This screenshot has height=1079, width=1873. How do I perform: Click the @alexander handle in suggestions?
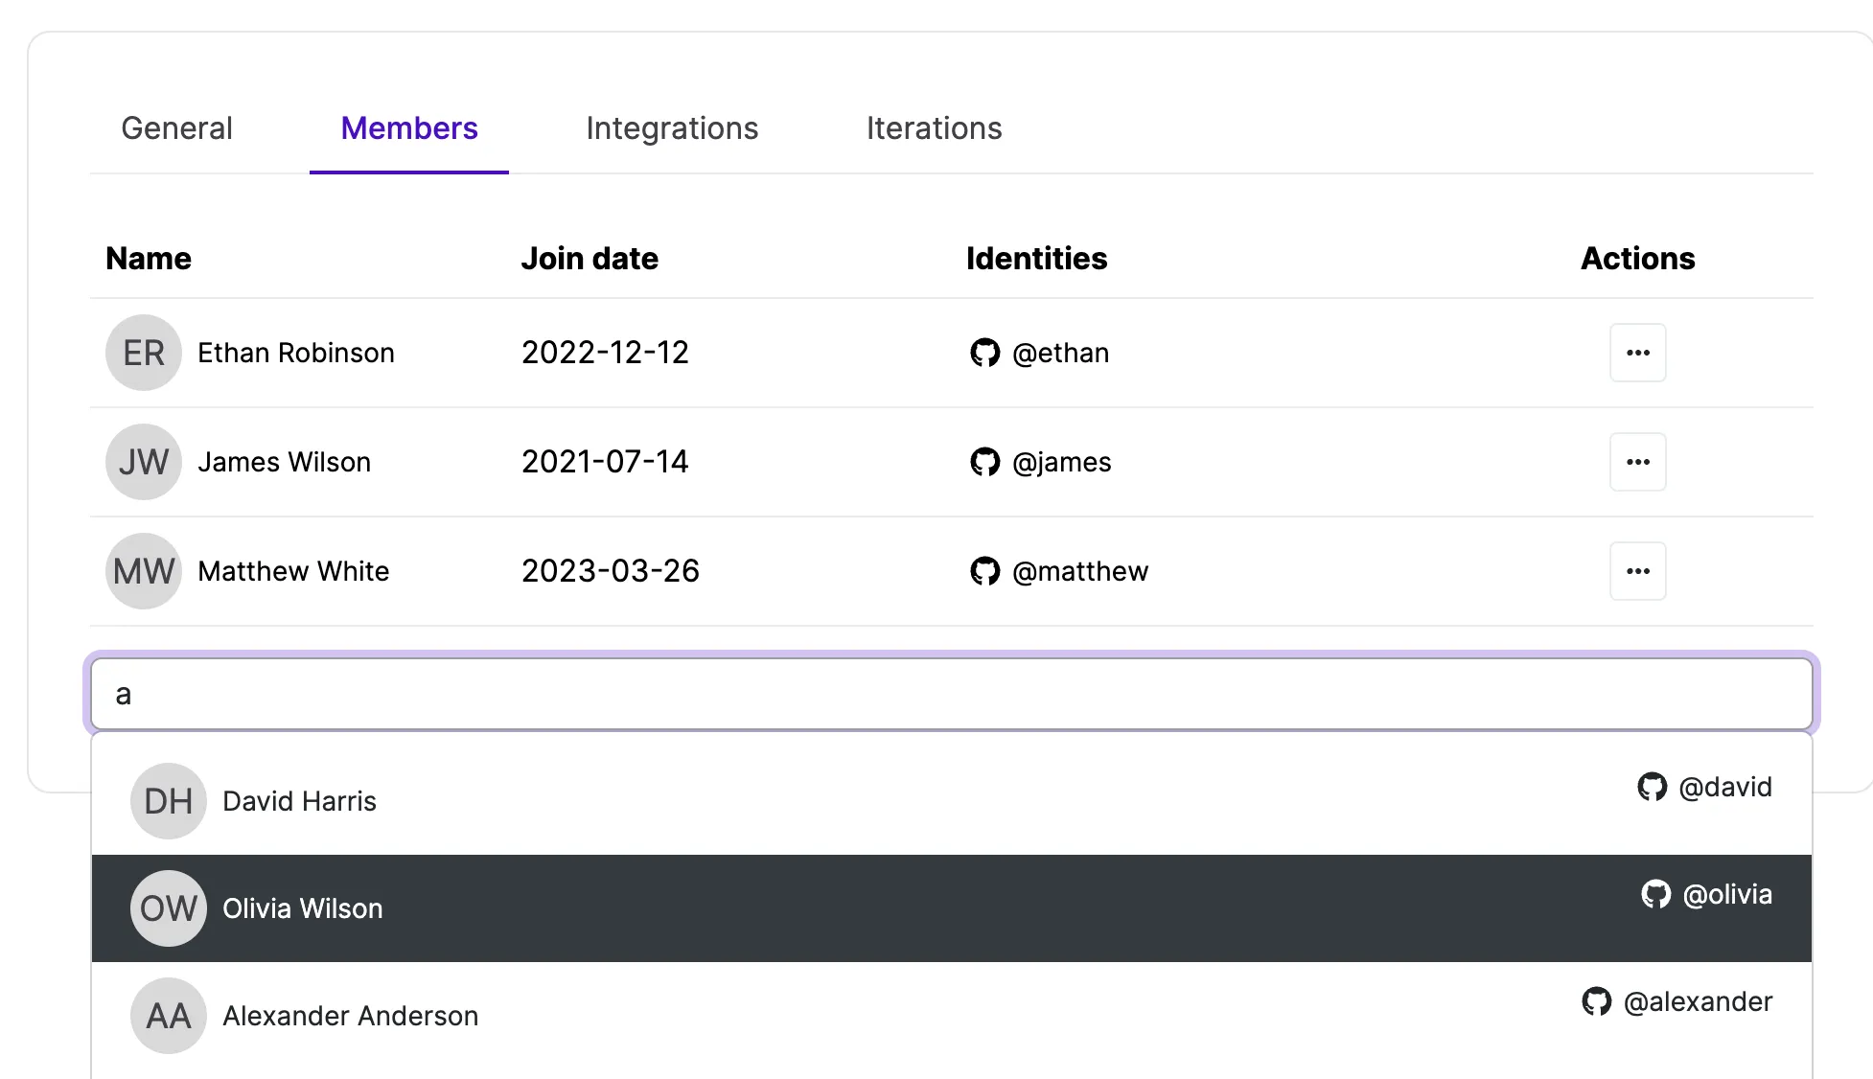tap(1698, 1001)
